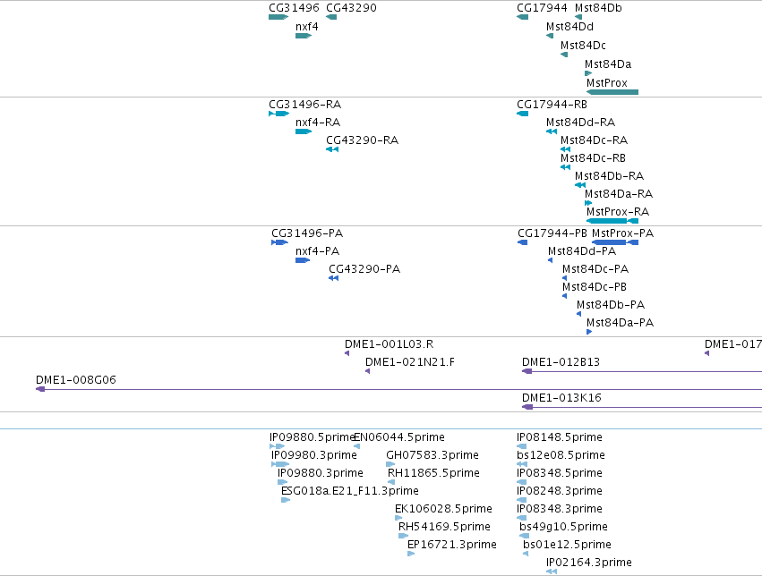Screen dimensions: 762x576
Task: Click the Mst84Da-PA protein arrow
Action: coord(589,332)
